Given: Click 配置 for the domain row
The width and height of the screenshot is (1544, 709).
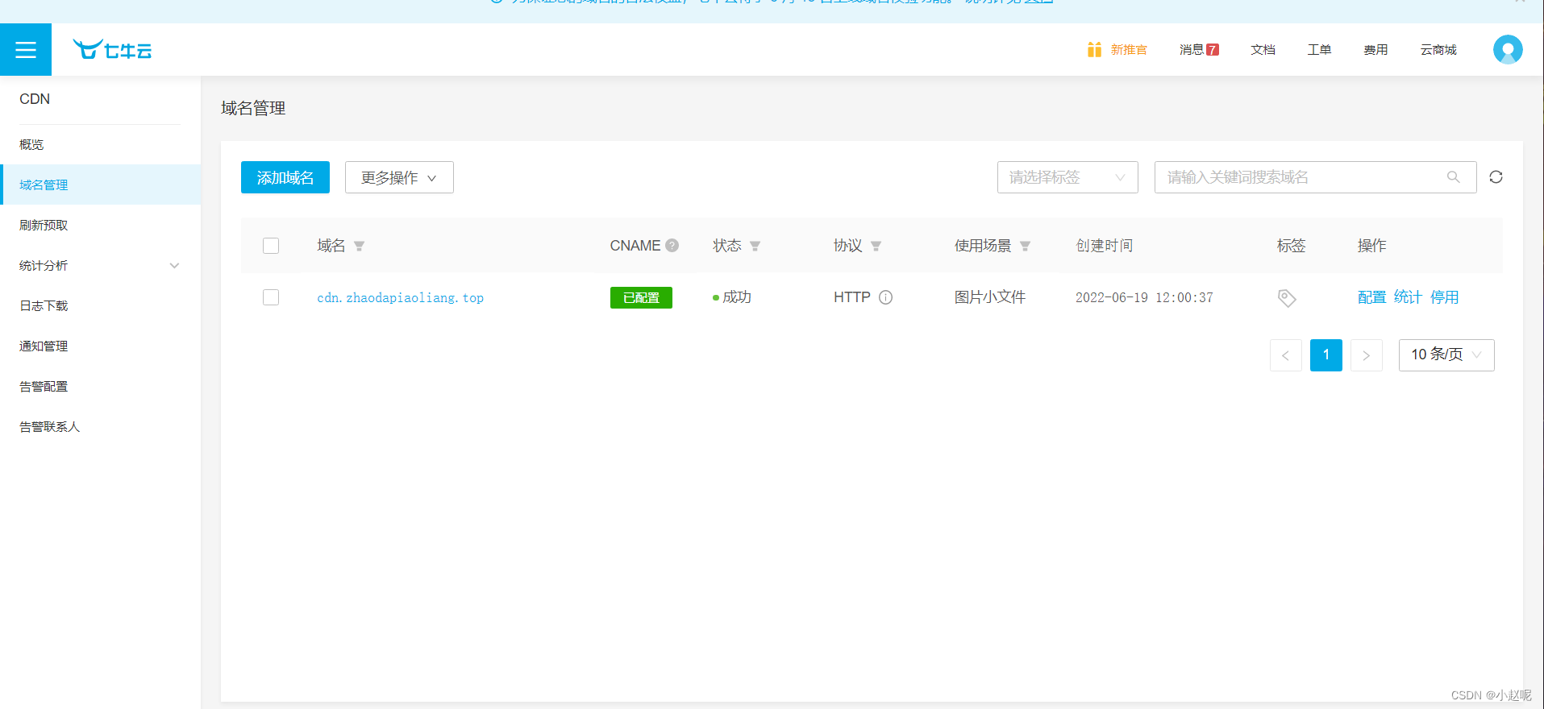Looking at the screenshot, I should 1371,297.
